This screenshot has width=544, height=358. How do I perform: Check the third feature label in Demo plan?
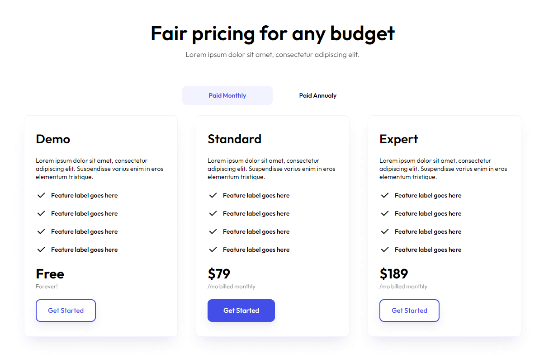click(84, 231)
